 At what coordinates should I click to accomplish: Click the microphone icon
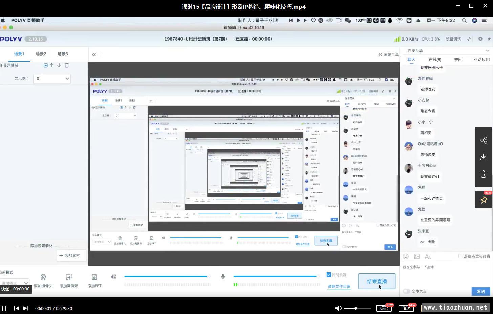[223, 277]
